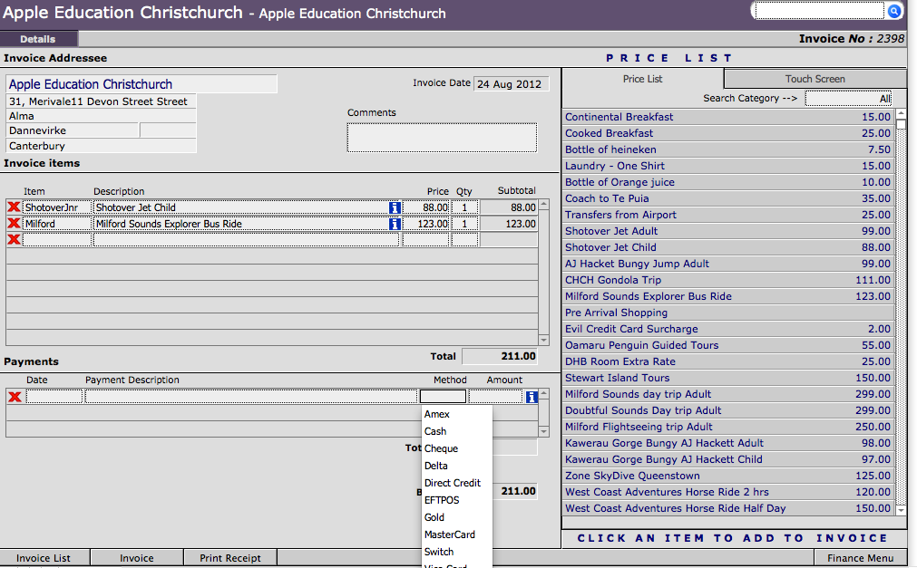Switch to the Touch Screen tab
The height and width of the screenshot is (568, 917).
click(x=815, y=79)
